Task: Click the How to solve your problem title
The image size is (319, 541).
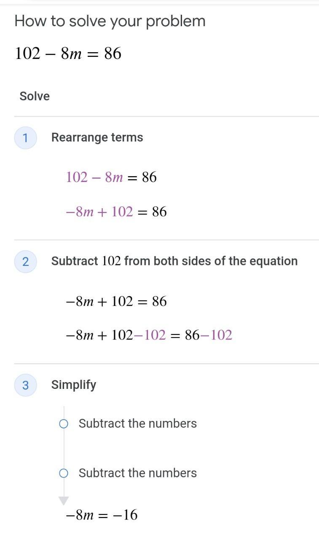Action: pos(110,21)
